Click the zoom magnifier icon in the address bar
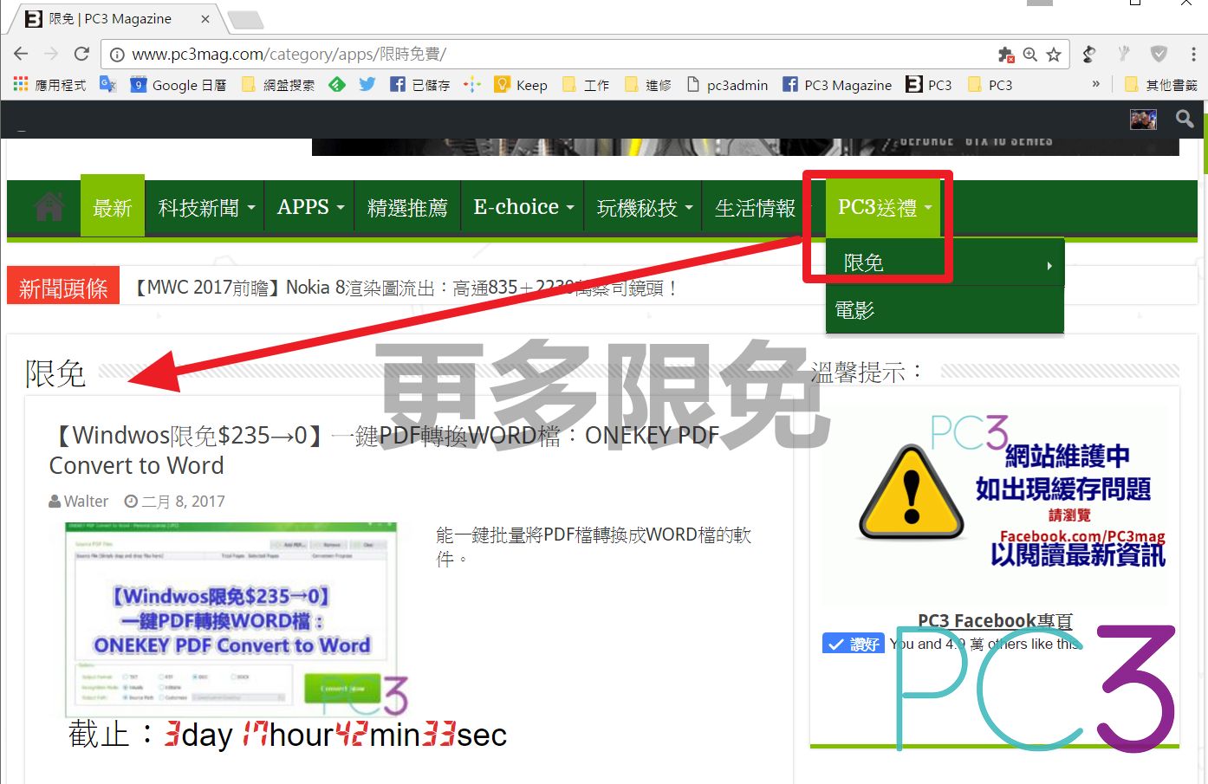Image resolution: width=1208 pixels, height=784 pixels. click(x=1030, y=55)
